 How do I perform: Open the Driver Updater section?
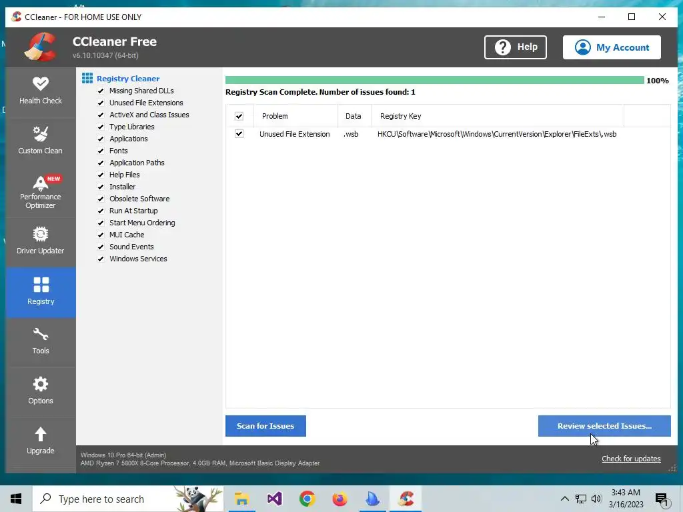coord(41,241)
